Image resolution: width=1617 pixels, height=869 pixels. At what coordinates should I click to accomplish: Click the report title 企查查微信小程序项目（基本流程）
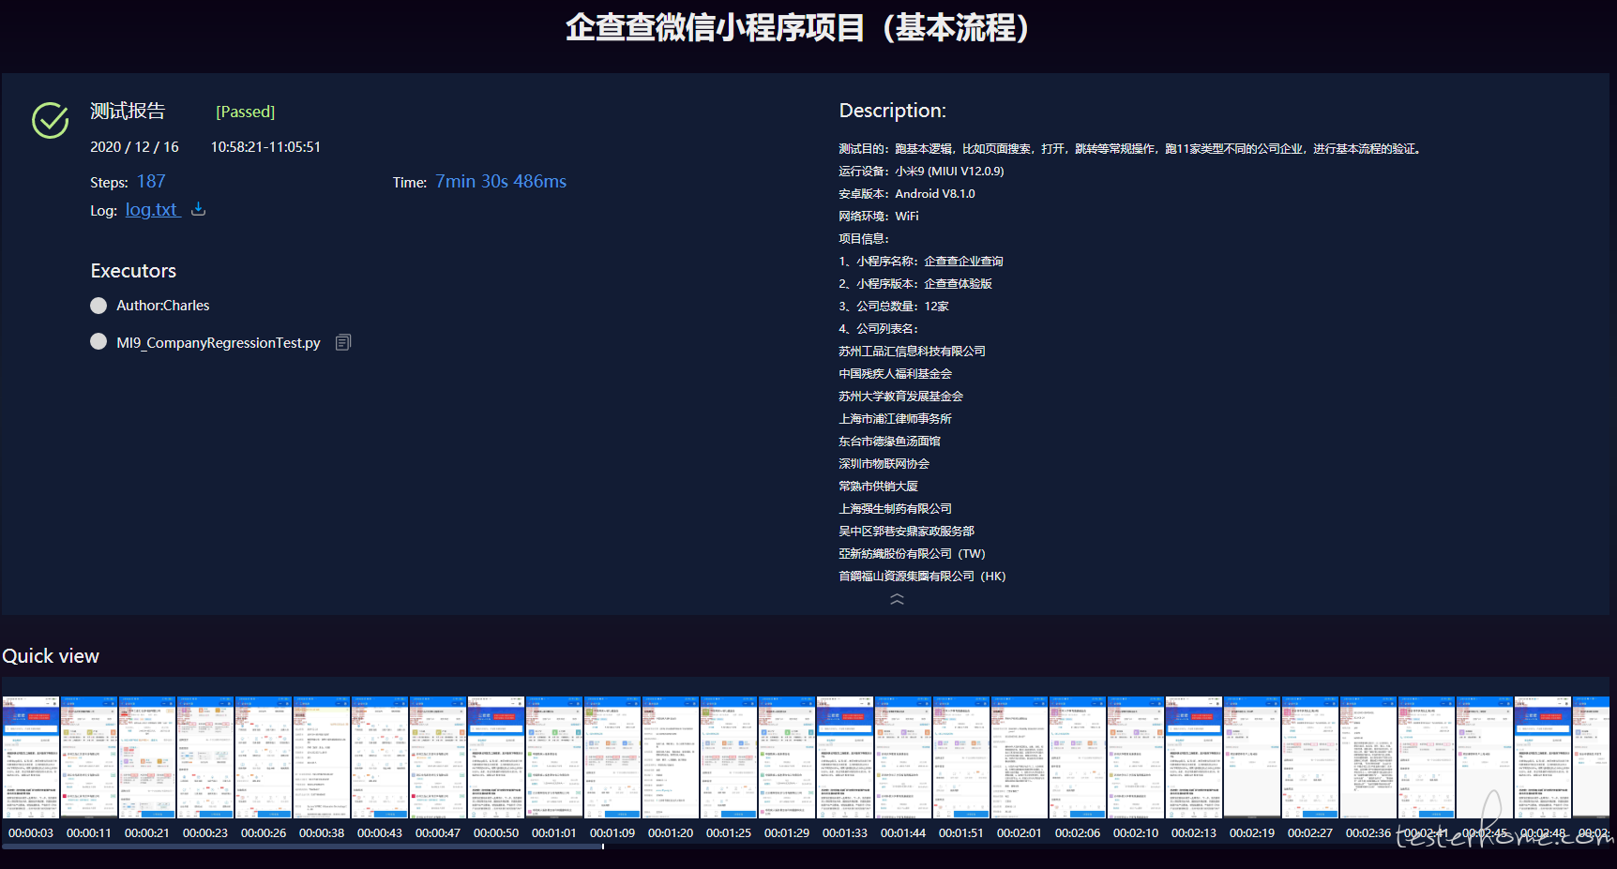click(x=798, y=27)
